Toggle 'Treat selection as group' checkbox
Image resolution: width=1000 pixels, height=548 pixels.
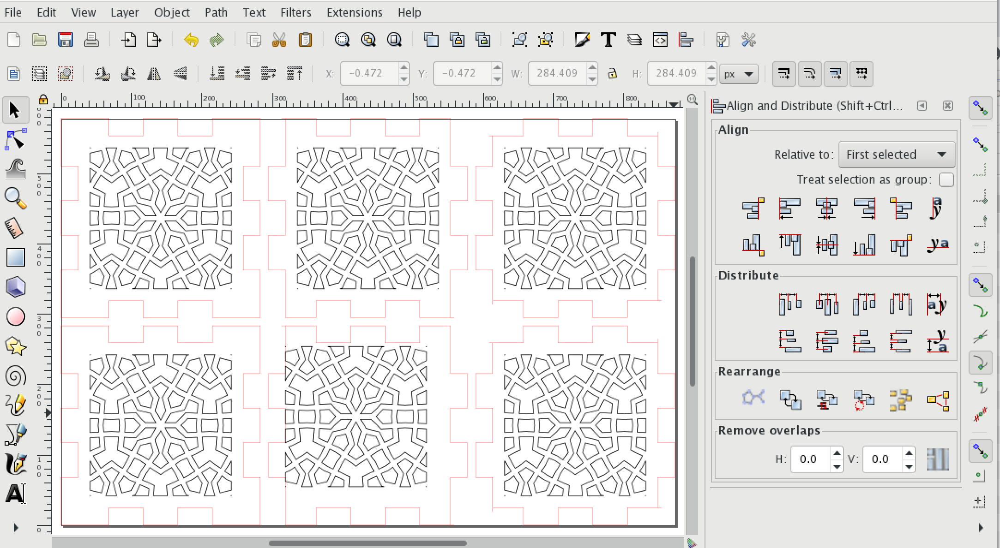click(946, 179)
